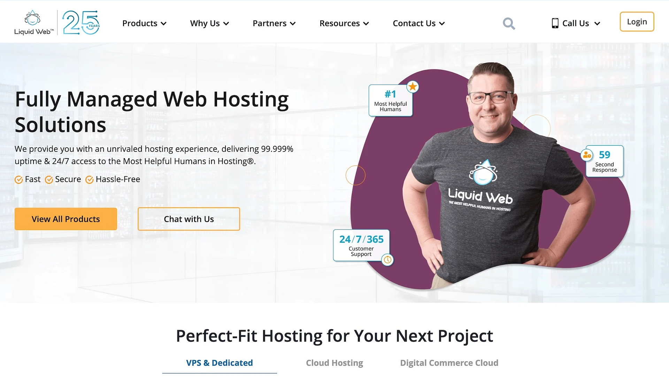Open the Partners menu item
669x380 pixels.
tap(274, 23)
